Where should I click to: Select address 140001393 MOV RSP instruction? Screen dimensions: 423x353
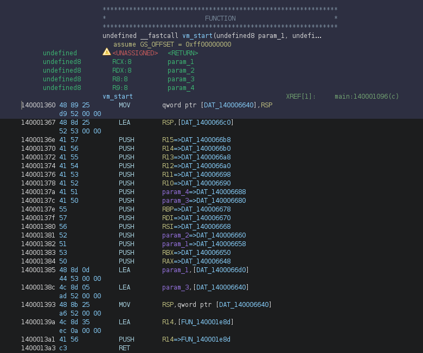38,305
